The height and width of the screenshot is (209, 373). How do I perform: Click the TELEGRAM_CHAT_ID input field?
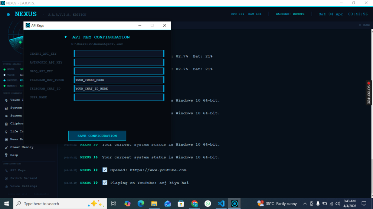pos(119,88)
